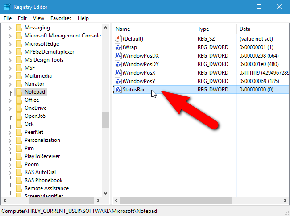
Task: Expand the Personalization key
Action: 10,141
